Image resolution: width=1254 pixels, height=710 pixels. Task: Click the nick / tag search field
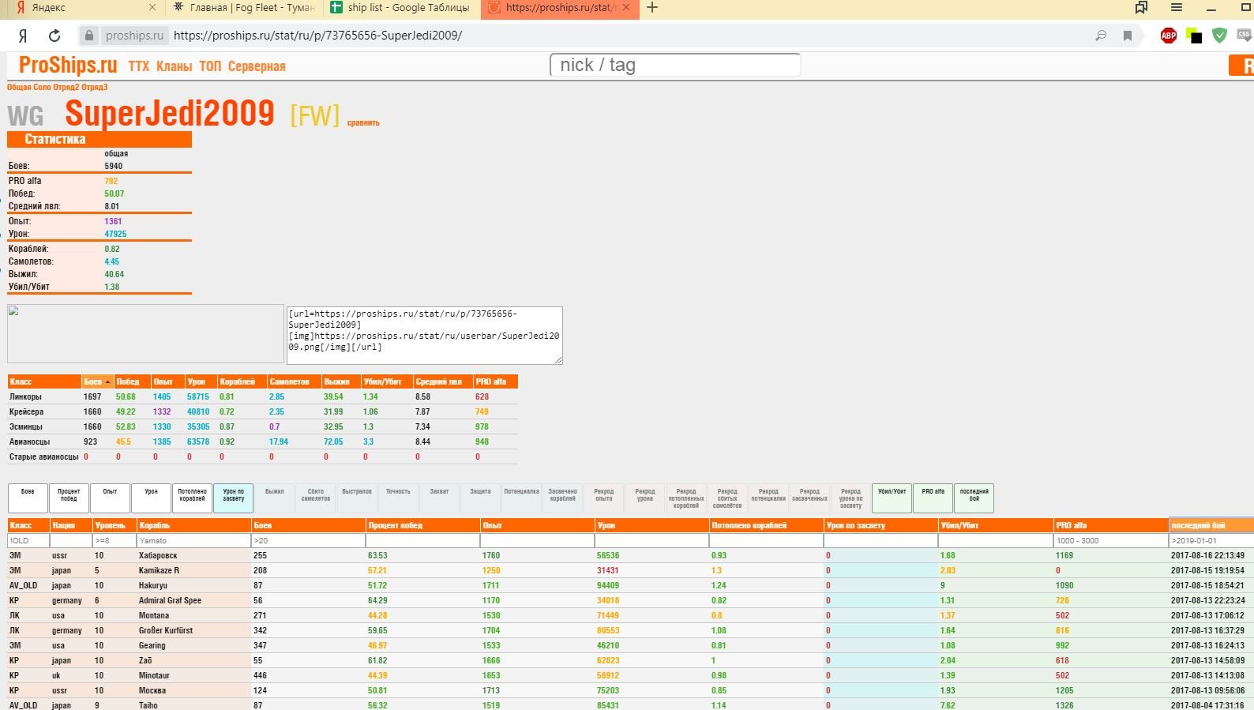tap(675, 65)
